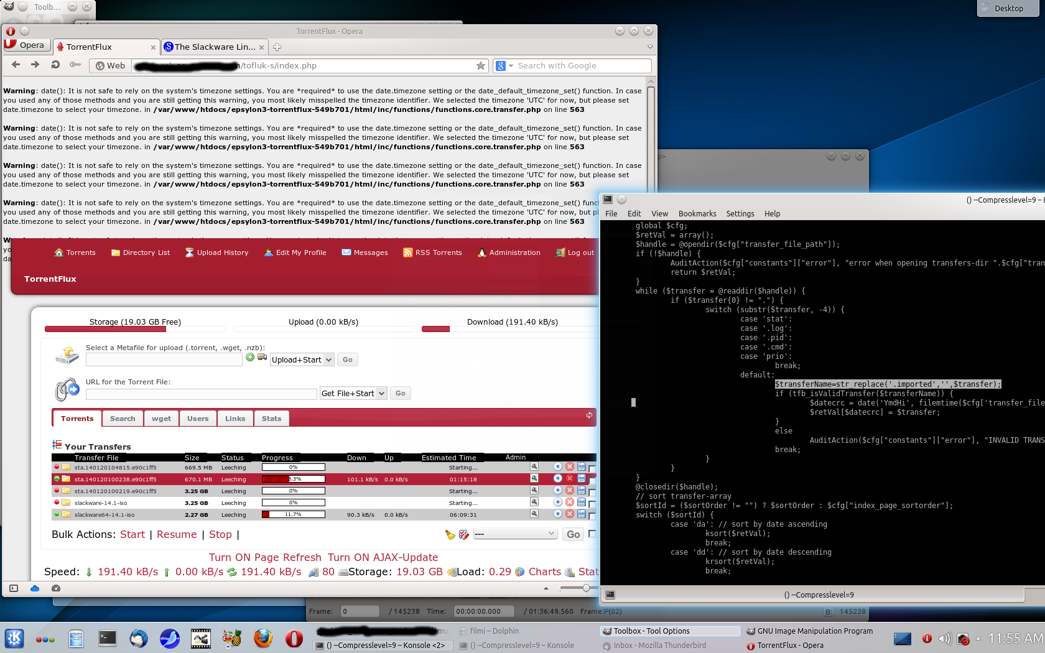Click Bulk Actions Start link

tap(132, 535)
